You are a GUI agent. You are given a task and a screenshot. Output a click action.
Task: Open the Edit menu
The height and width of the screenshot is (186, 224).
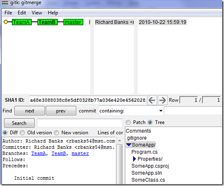pos(22,12)
